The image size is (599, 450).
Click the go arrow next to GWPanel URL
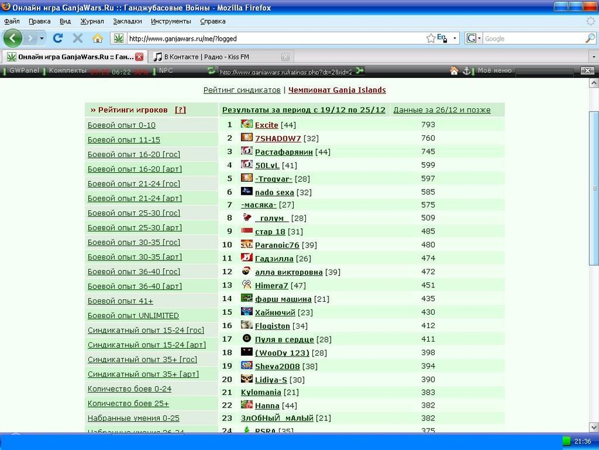coord(359,71)
